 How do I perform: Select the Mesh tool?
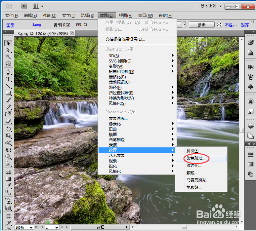[x=8, y=172]
